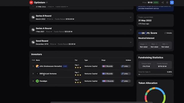Screen dimensions: 184x103
Task: Expand the Series B Round chevron
Action: coord(131,17)
